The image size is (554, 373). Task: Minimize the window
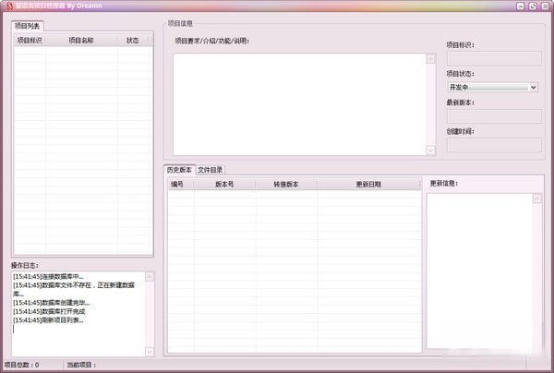[x=520, y=6]
